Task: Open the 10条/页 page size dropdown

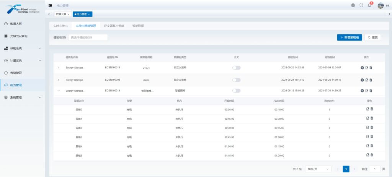Action: 318,169
